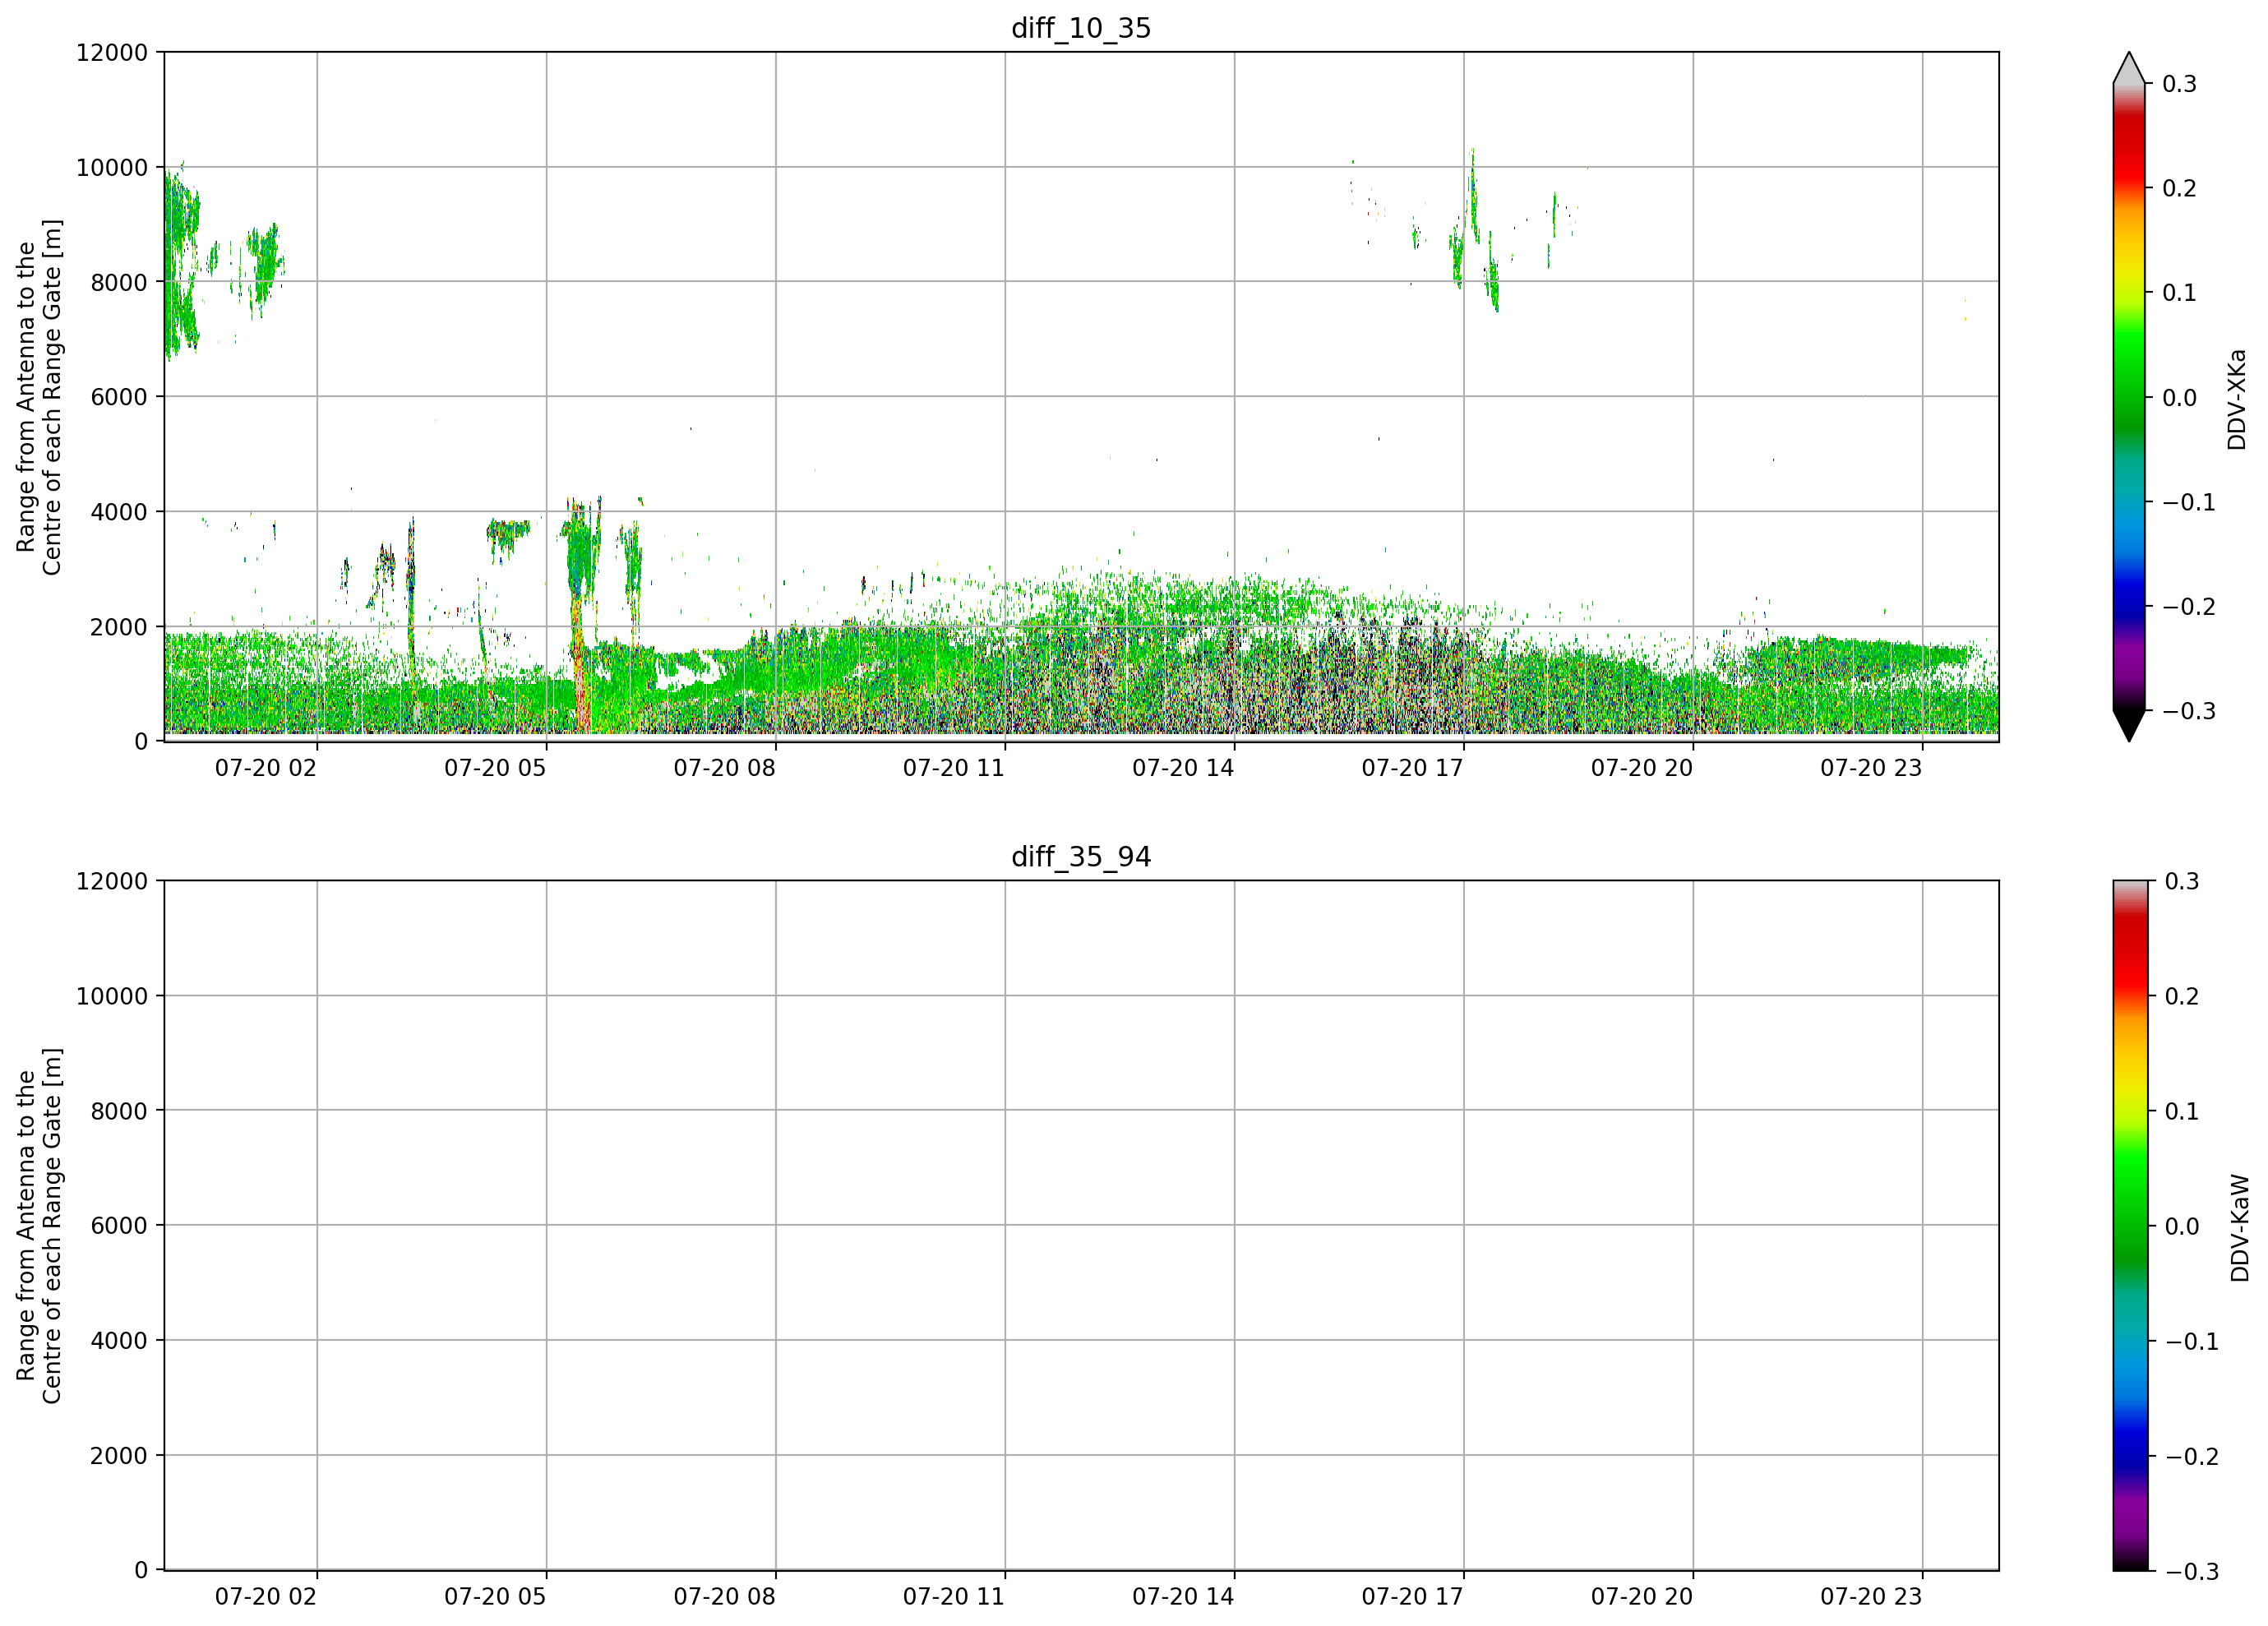
Task: Click the 0.2 tick on DDV-XKa colorbar
Action: (x=2179, y=189)
